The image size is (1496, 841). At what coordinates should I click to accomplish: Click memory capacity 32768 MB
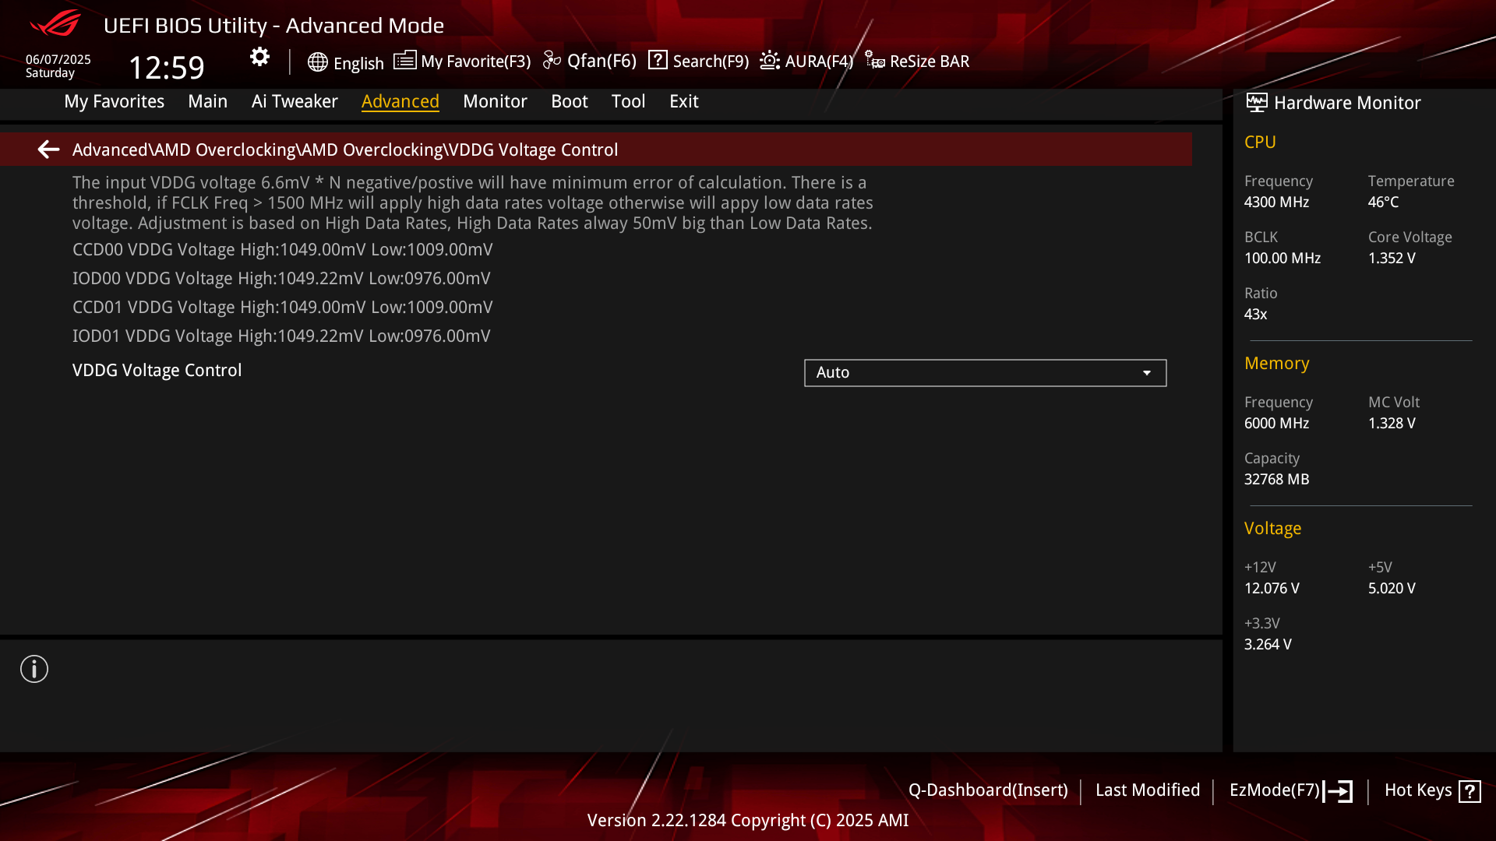tap(1276, 480)
